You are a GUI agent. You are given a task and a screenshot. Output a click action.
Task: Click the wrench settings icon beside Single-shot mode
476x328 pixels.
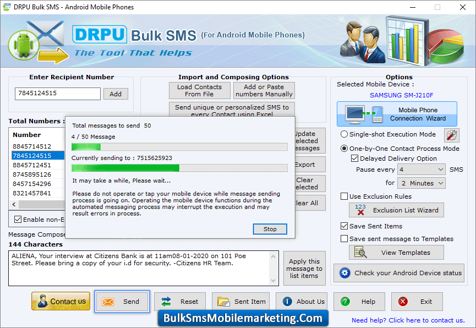[x=451, y=135]
